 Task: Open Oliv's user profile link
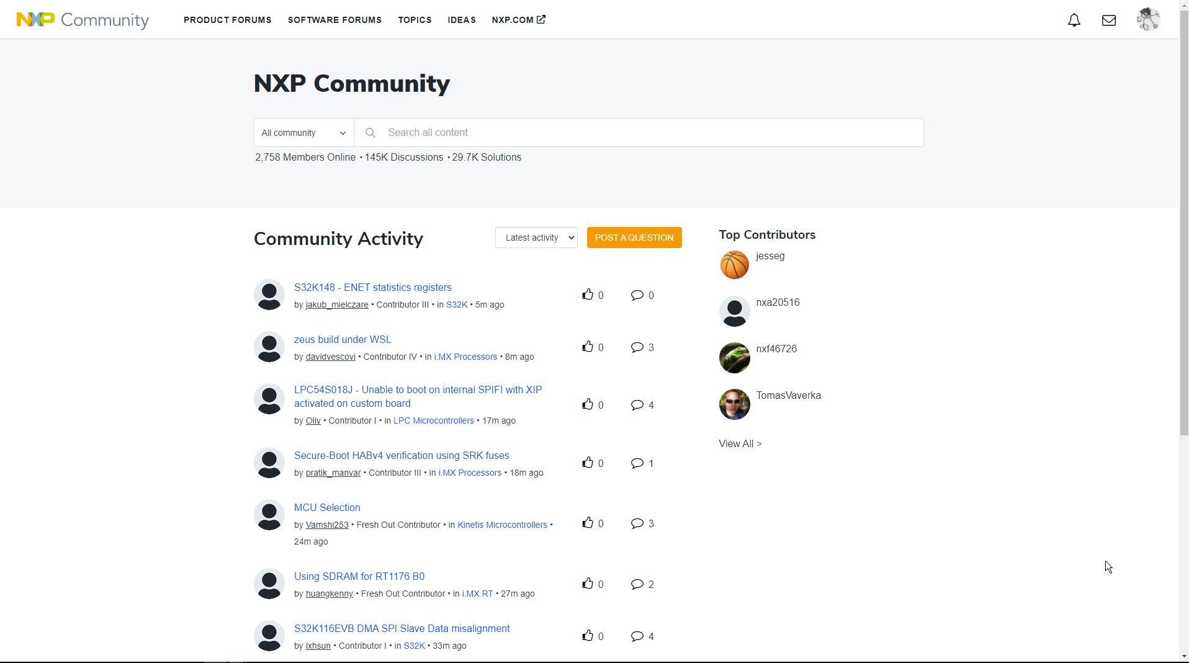313,420
